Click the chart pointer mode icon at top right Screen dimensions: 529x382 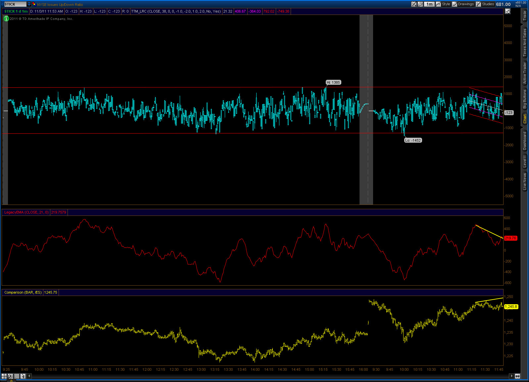[507, 11]
